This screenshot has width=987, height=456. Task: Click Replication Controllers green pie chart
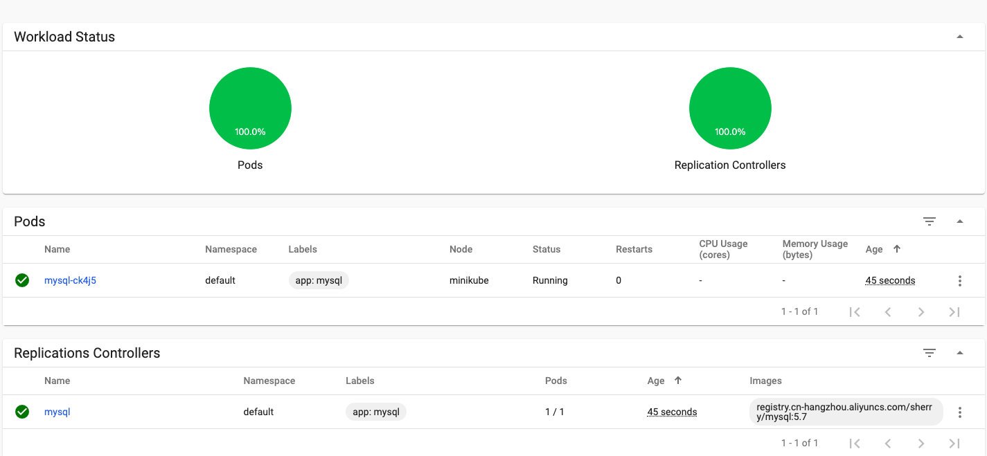730,108
